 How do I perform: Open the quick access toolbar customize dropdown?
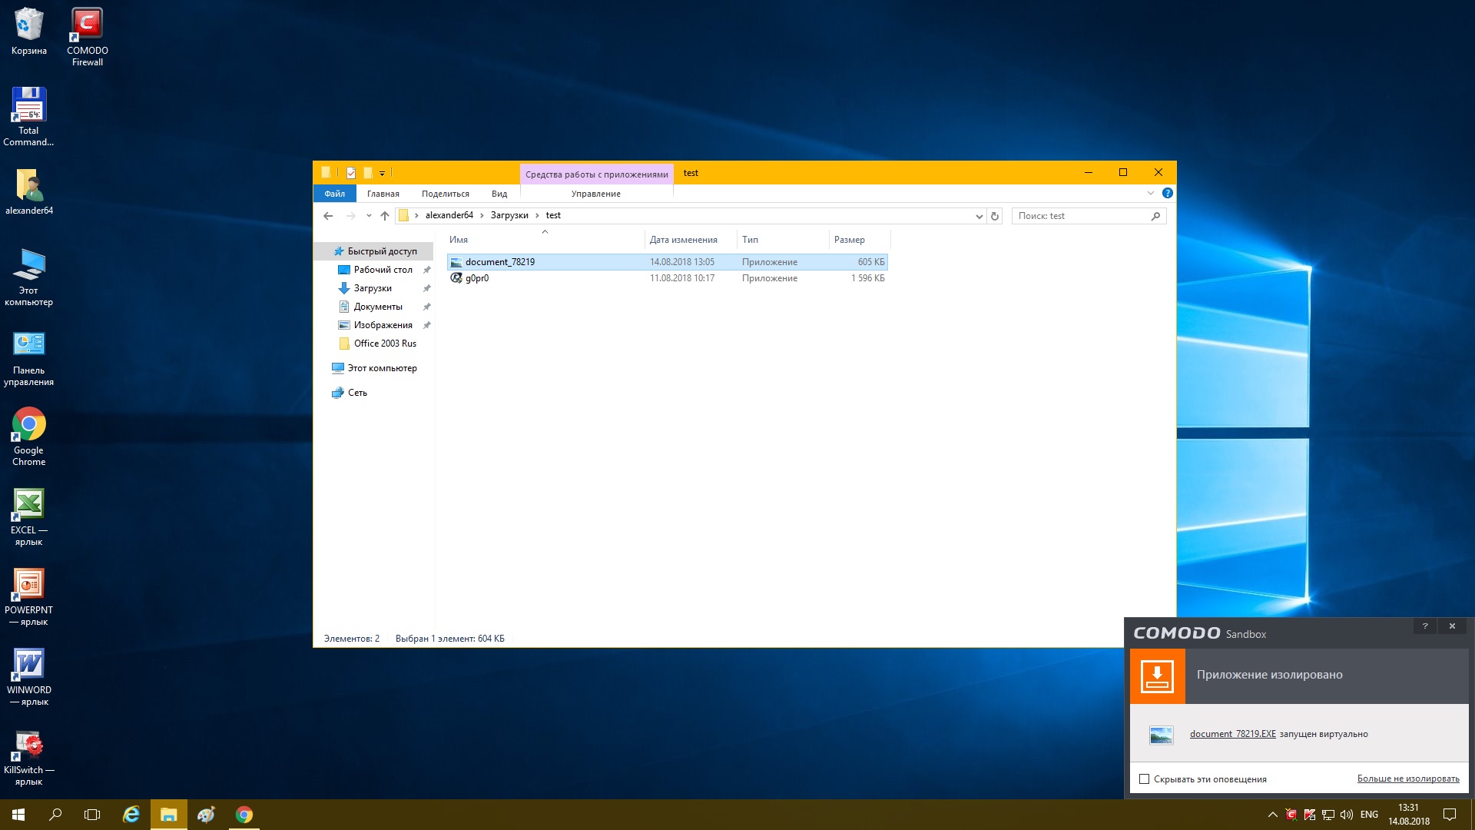click(383, 173)
